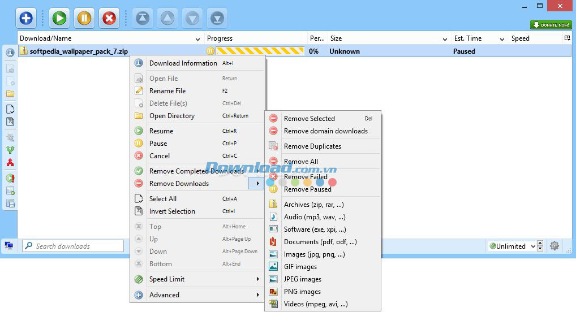Image resolution: width=576 pixels, height=312 pixels.
Task: Open the settings gear in status bar
Action: click(554, 246)
